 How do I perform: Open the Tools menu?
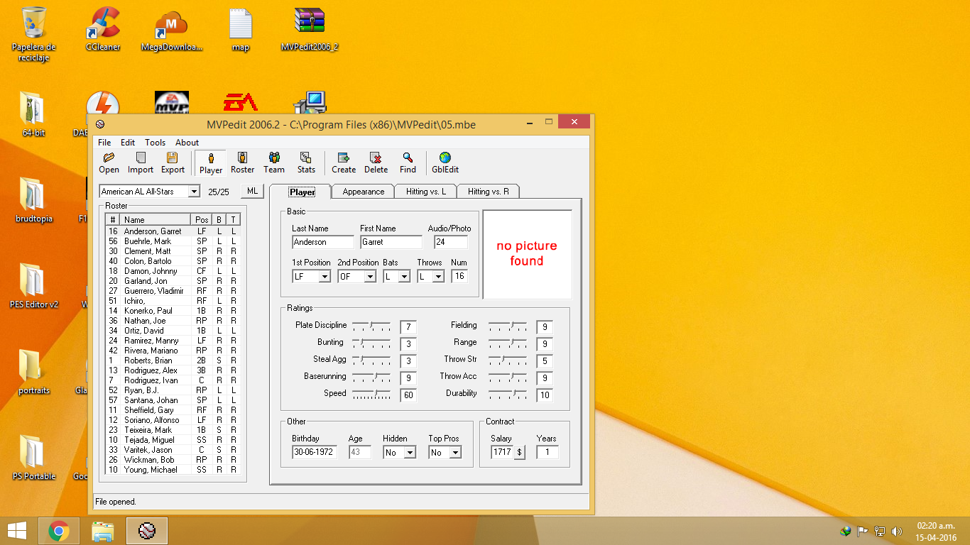(155, 143)
